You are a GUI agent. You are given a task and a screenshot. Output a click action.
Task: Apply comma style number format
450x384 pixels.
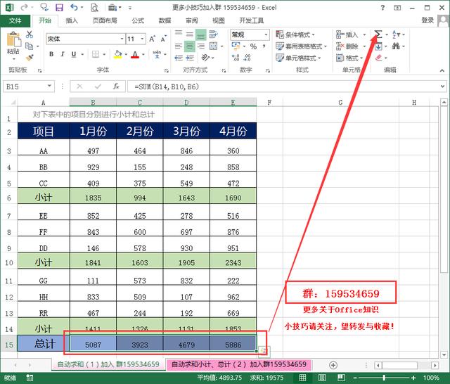coord(264,46)
